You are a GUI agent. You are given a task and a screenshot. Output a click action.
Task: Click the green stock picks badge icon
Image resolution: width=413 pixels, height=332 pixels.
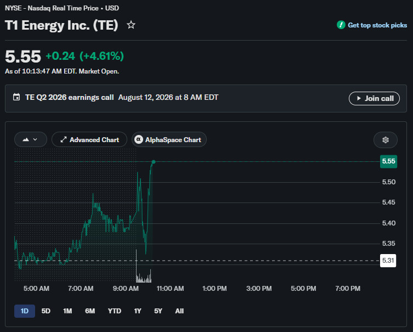[x=341, y=25]
